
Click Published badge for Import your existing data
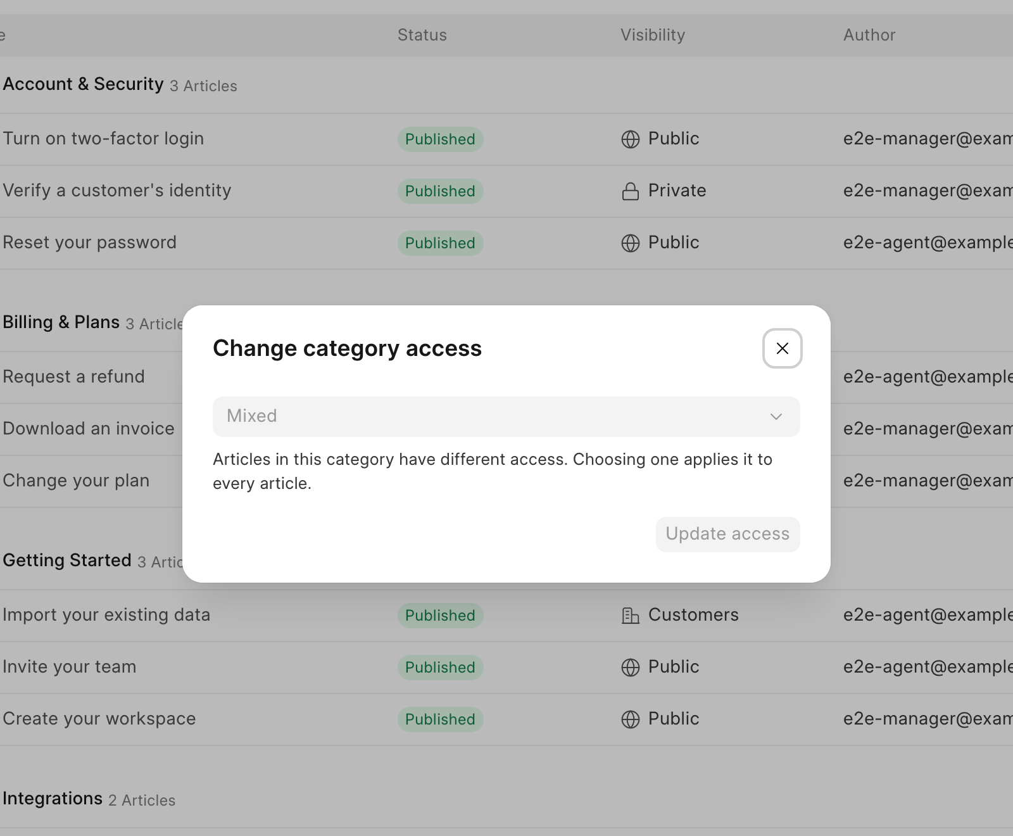441,616
